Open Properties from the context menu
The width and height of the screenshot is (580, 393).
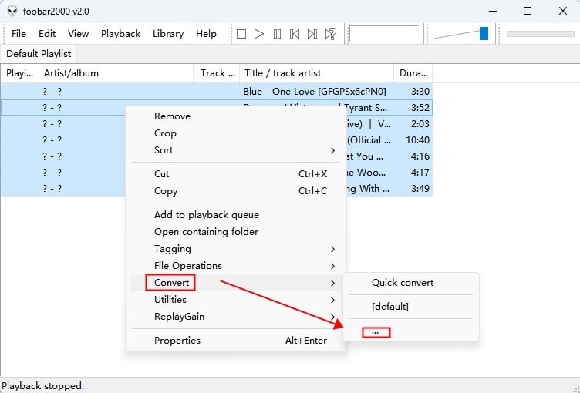pos(235,341)
